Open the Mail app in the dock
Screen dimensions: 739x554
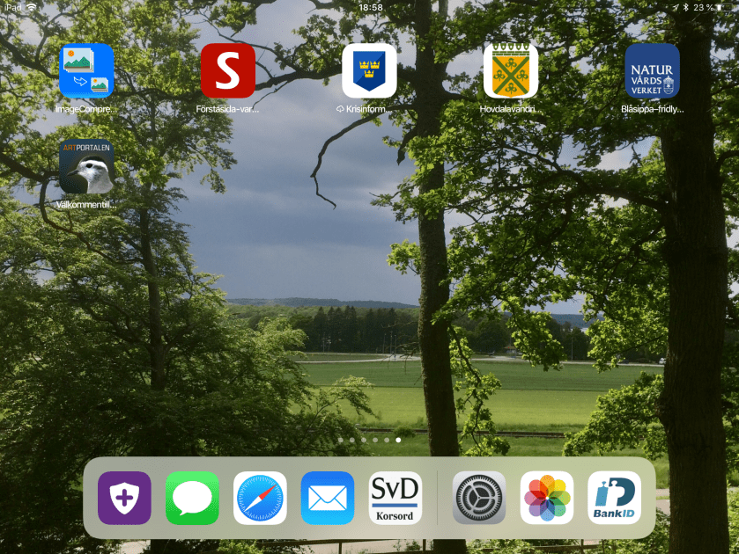328,498
